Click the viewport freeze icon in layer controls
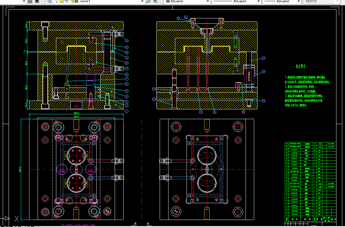 pyautogui.click(x=67, y=1)
